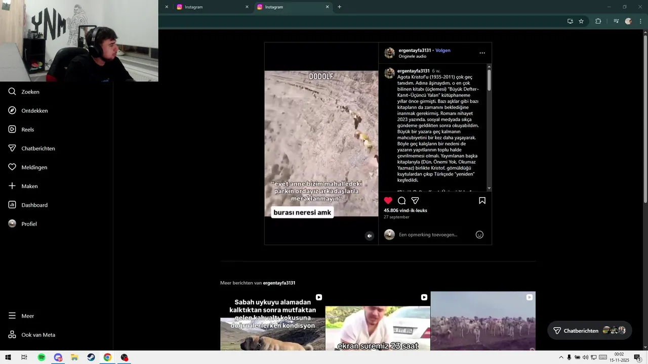Viewport: 648px width, 364px height.
Task: Open the media controls music icon
Action: [616, 21]
